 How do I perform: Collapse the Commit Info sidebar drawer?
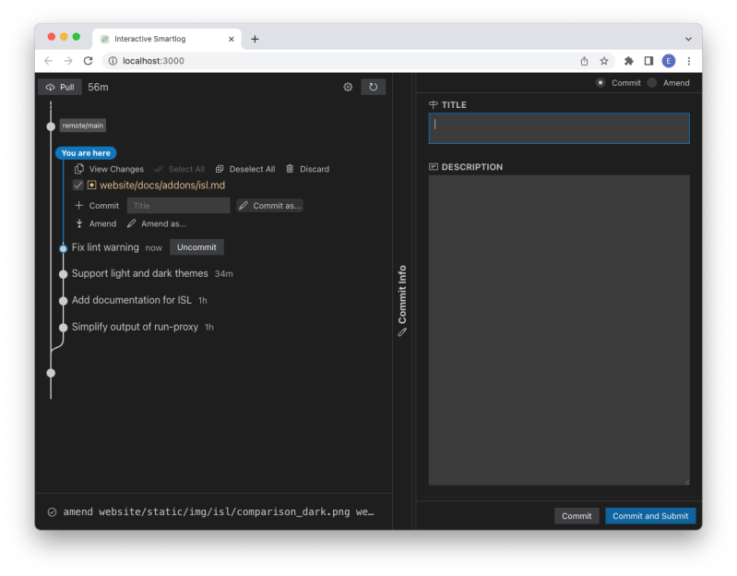pos(402,301)
